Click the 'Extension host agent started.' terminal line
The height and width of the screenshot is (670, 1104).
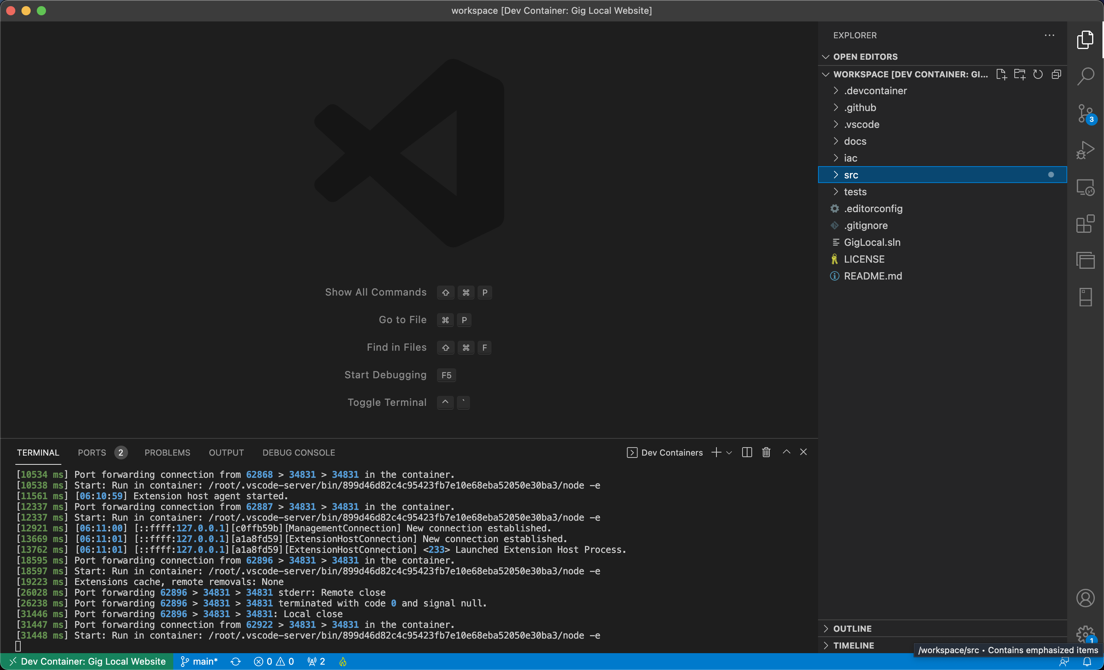coord(210,496)
